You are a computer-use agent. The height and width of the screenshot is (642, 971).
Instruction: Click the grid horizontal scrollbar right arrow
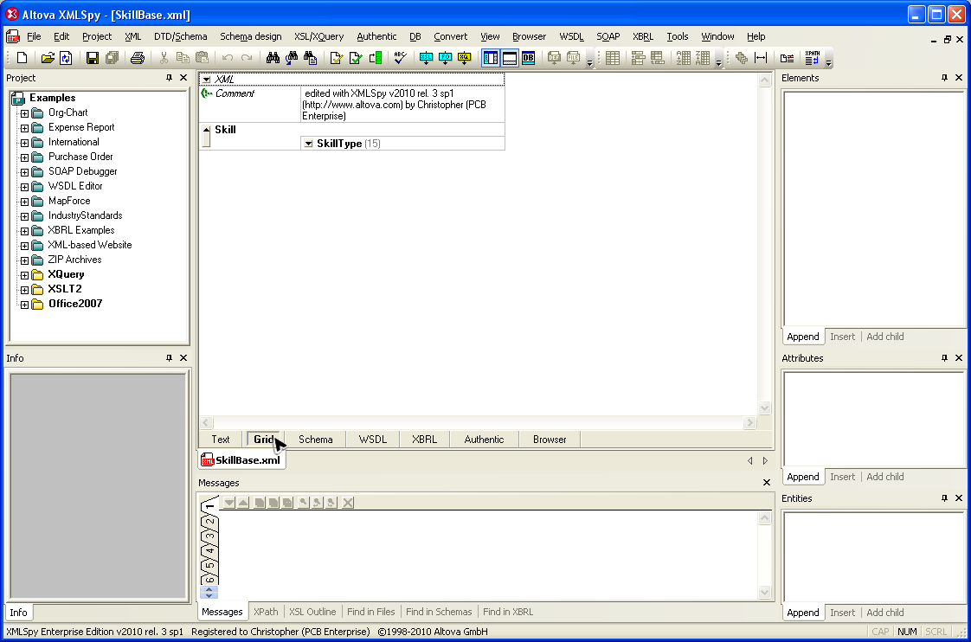pos(750,423)
